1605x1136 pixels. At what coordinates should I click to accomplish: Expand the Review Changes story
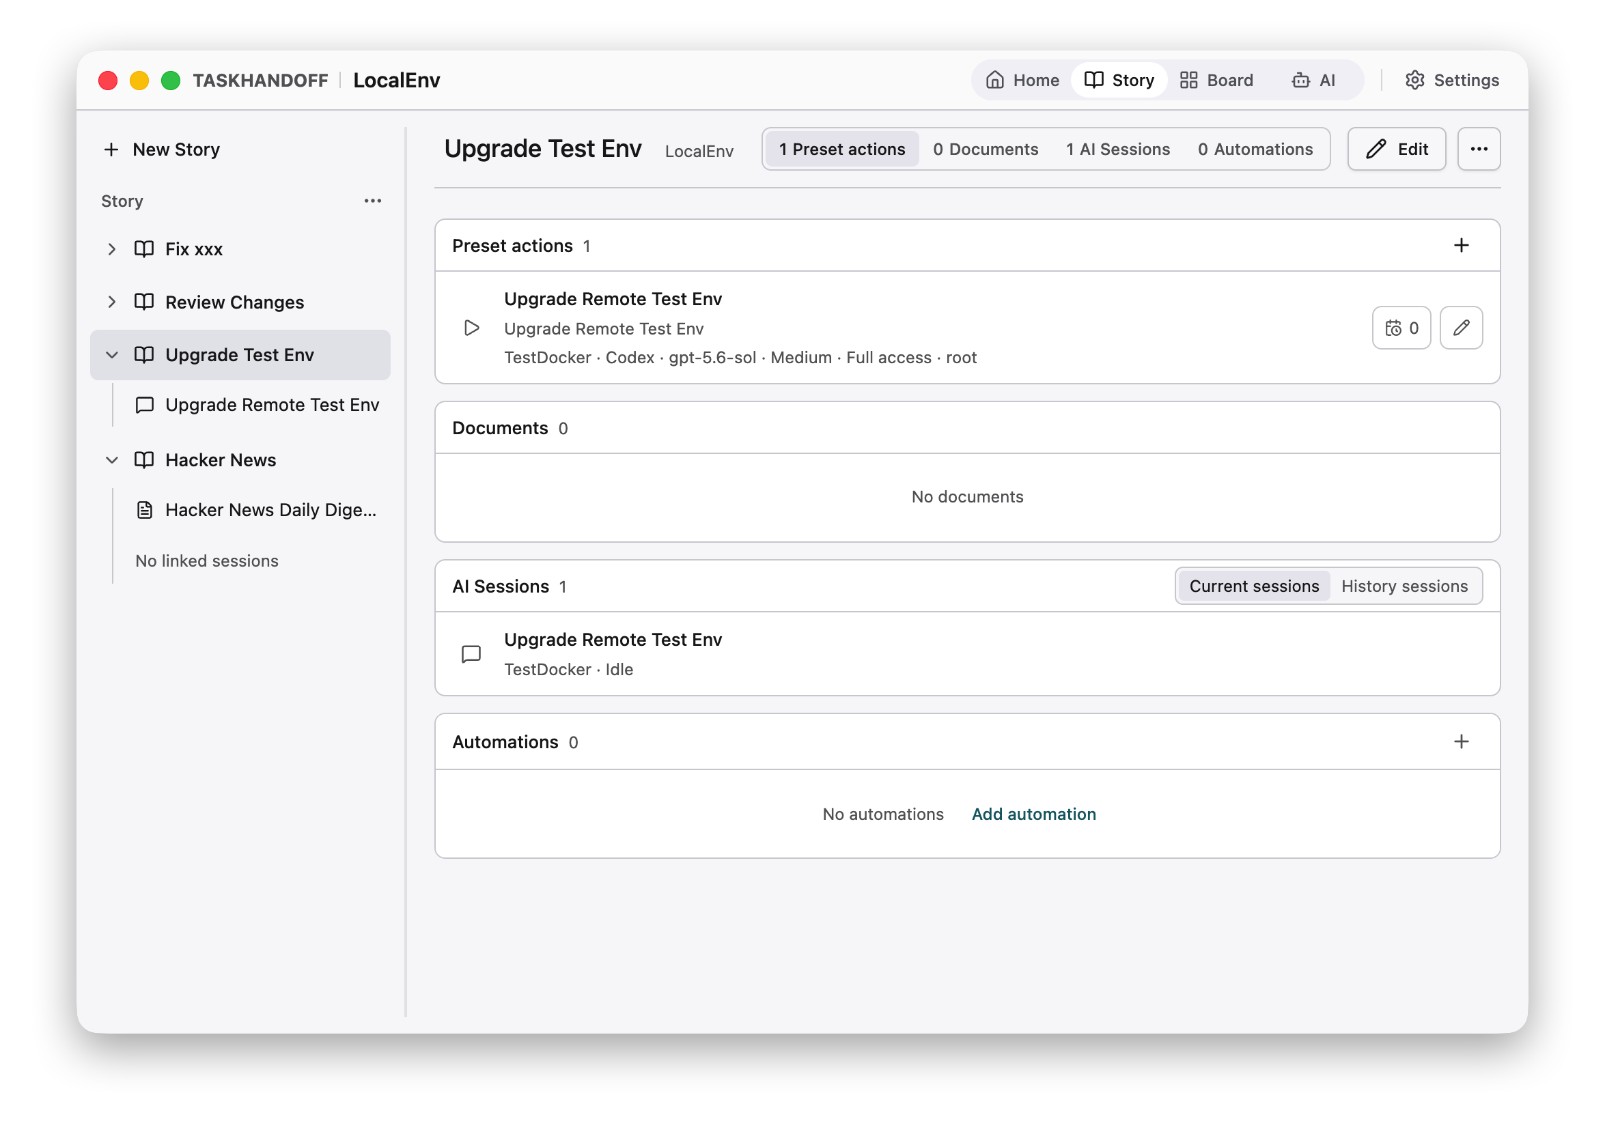pos(112,302)
